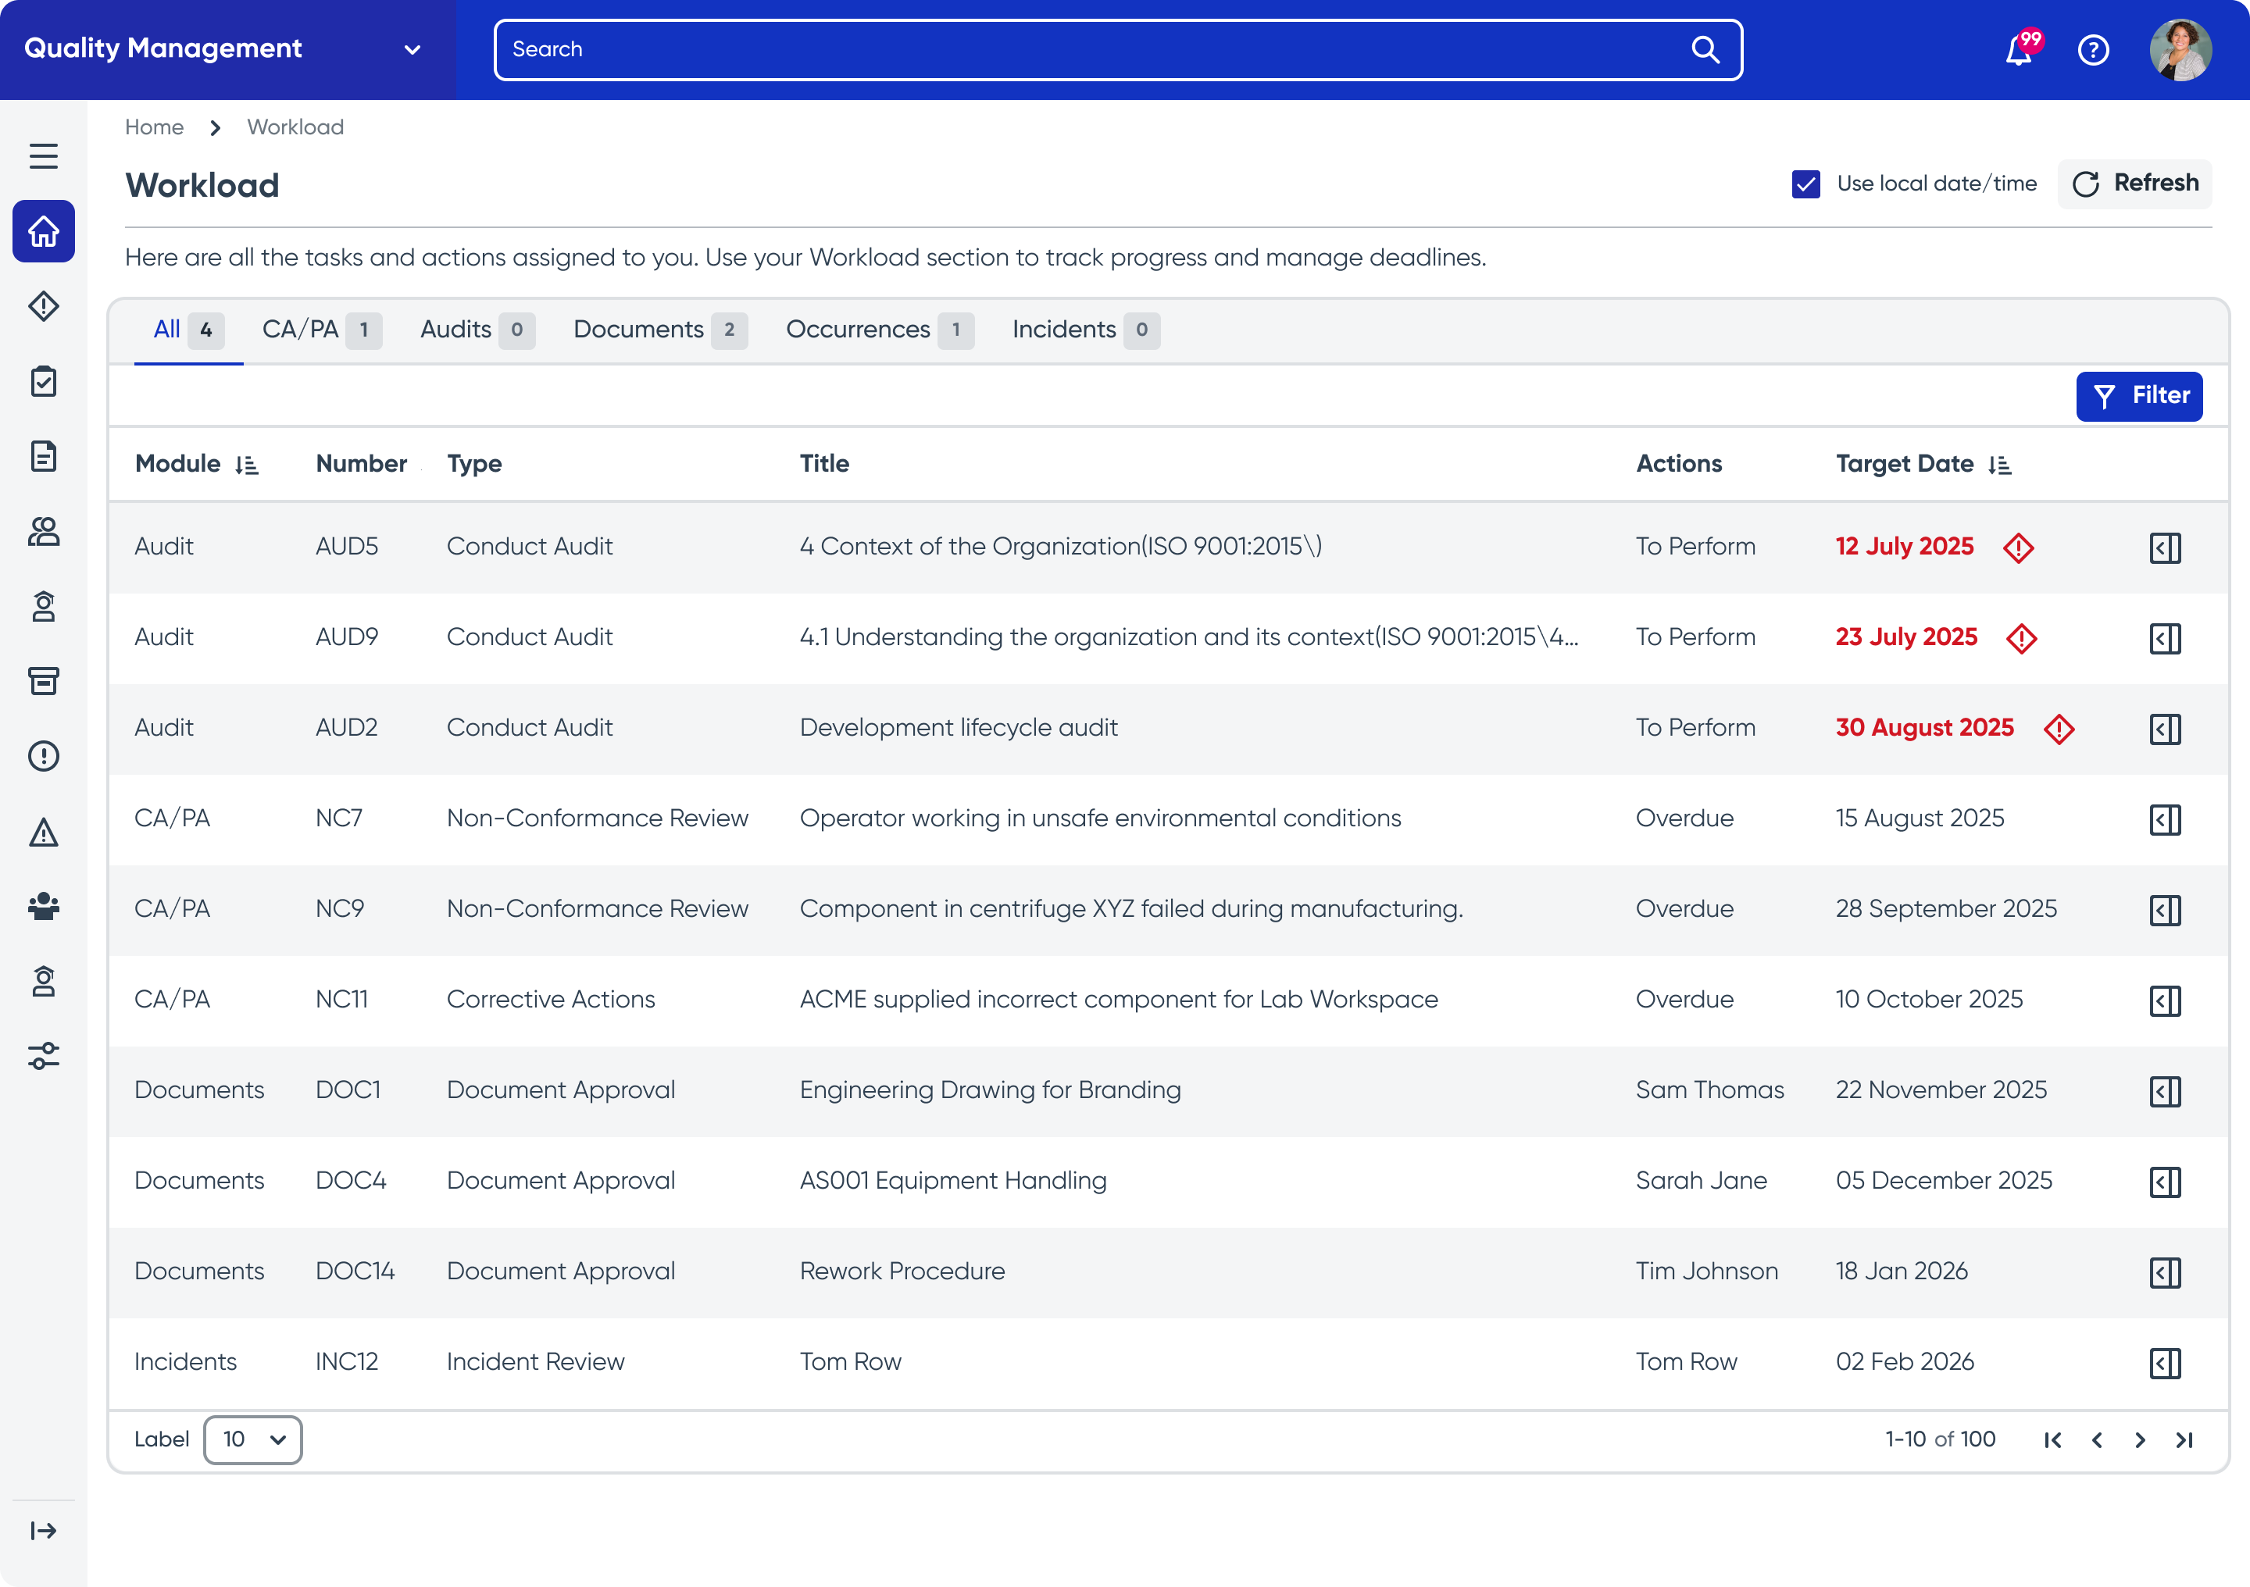Expand the Quality Management dropdown
This screenshot has width=2250, height=1587.
coord(412,49)
